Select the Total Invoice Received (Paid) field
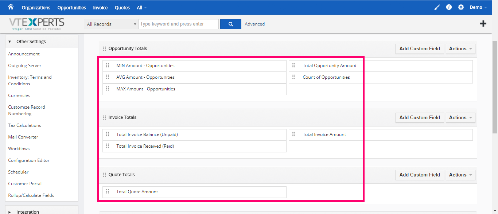498x214 pixels. click(195, 146)
